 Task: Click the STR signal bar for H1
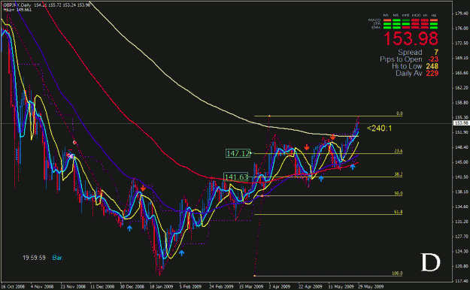point(425,24)
